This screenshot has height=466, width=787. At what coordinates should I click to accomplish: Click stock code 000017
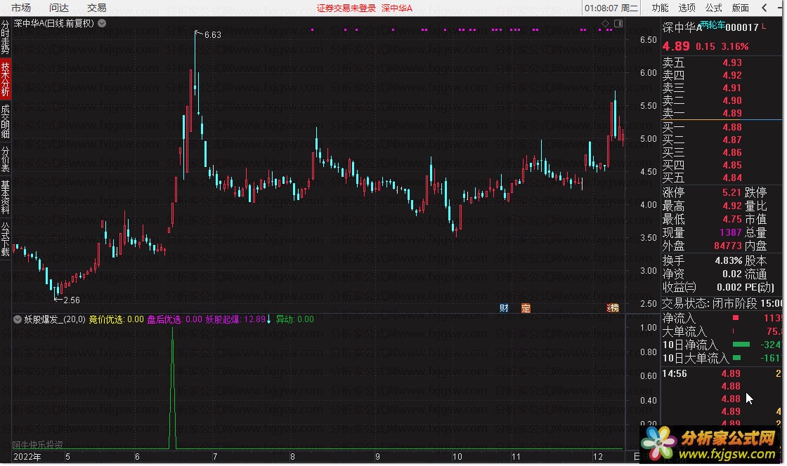tap(742, 27)
